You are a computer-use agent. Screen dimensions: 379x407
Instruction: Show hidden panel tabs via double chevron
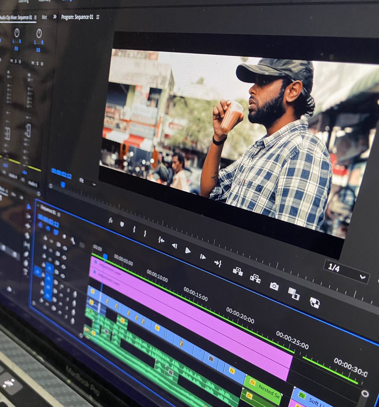point(55,17)
